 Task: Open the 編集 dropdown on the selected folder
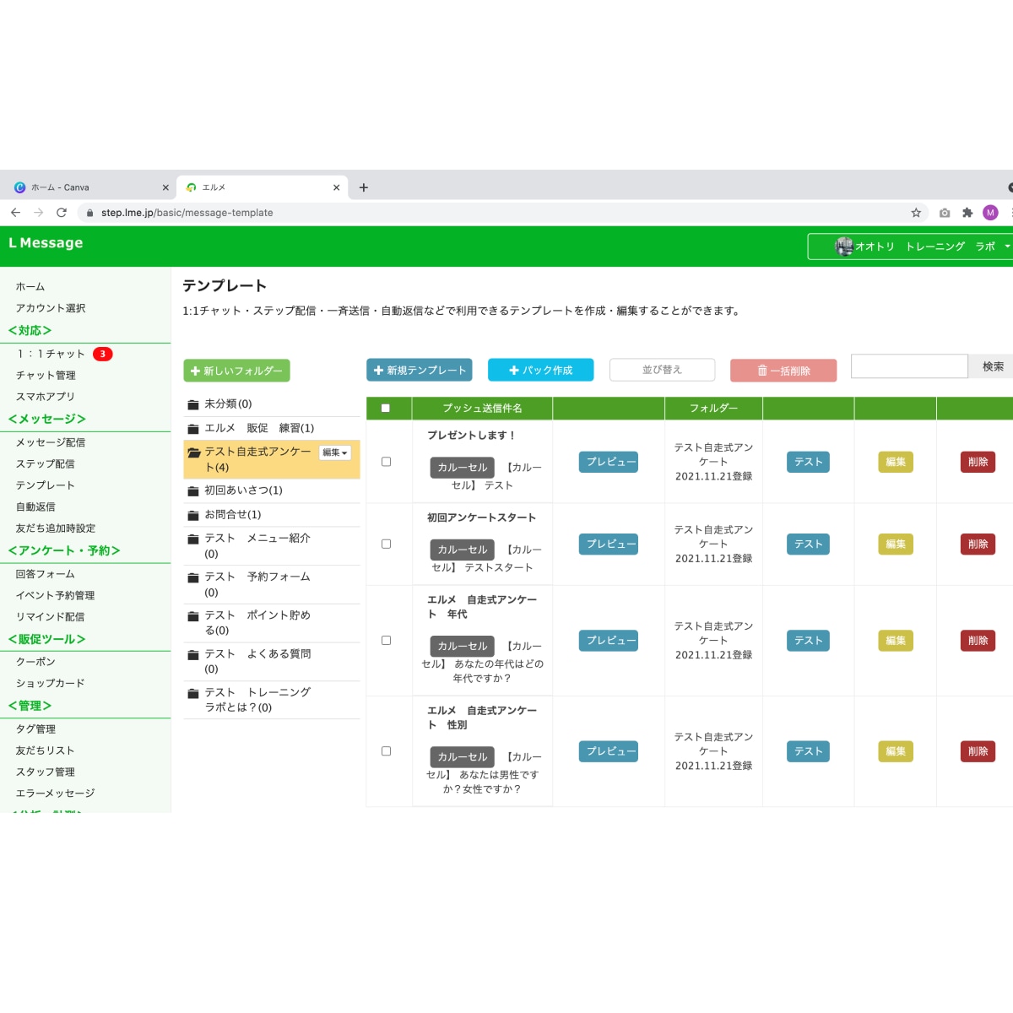point(334,452)
